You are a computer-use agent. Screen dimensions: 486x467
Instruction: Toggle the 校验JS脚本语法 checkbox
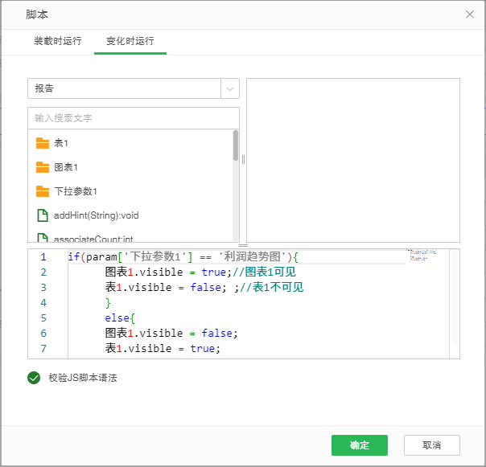coord(34,378)
